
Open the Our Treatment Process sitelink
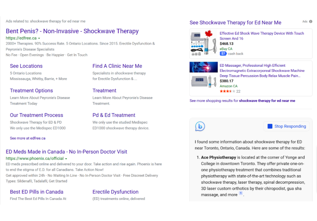[x=36, y=115]
